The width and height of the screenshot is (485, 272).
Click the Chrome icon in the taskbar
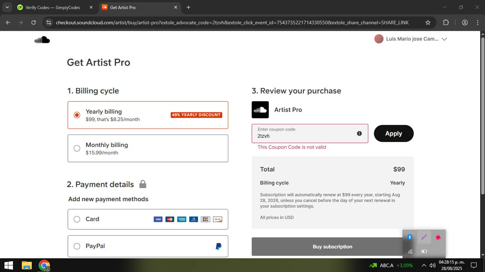[44, 266]
